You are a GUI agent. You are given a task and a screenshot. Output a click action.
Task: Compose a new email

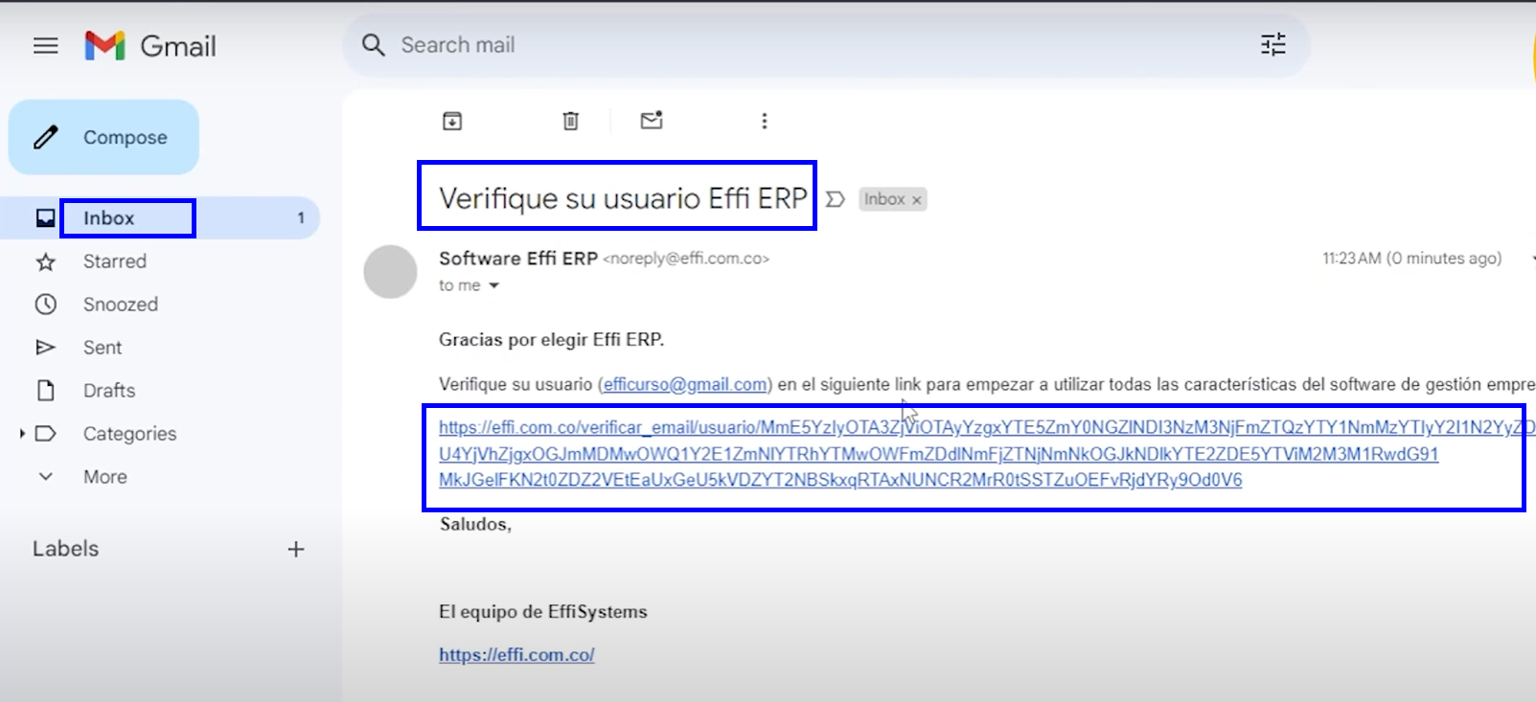point(103,137)
